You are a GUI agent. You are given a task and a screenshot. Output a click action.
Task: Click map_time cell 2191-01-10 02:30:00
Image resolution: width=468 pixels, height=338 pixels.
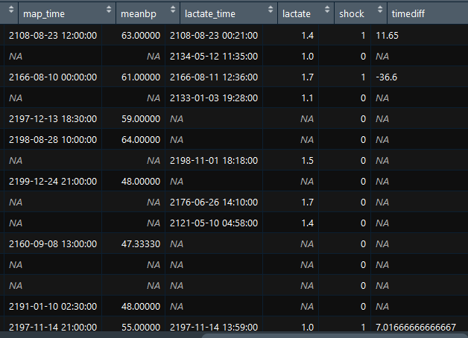53,307
